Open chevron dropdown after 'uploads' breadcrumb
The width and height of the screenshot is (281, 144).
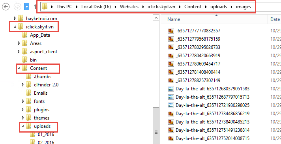click(232, 7)
